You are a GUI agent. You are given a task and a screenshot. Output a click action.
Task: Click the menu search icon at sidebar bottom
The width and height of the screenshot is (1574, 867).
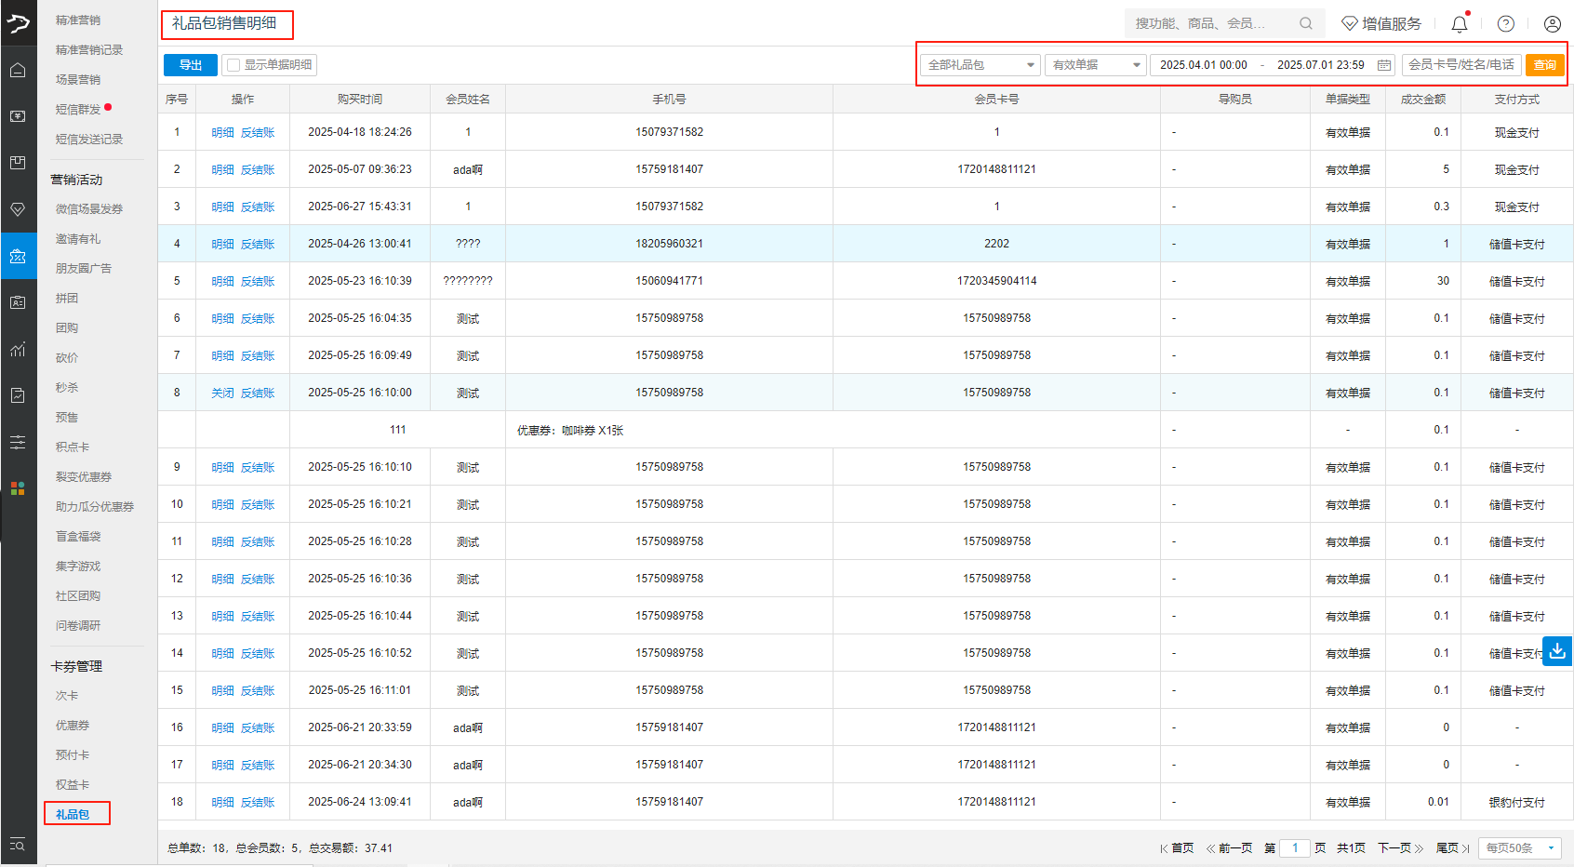pos(18,845)
